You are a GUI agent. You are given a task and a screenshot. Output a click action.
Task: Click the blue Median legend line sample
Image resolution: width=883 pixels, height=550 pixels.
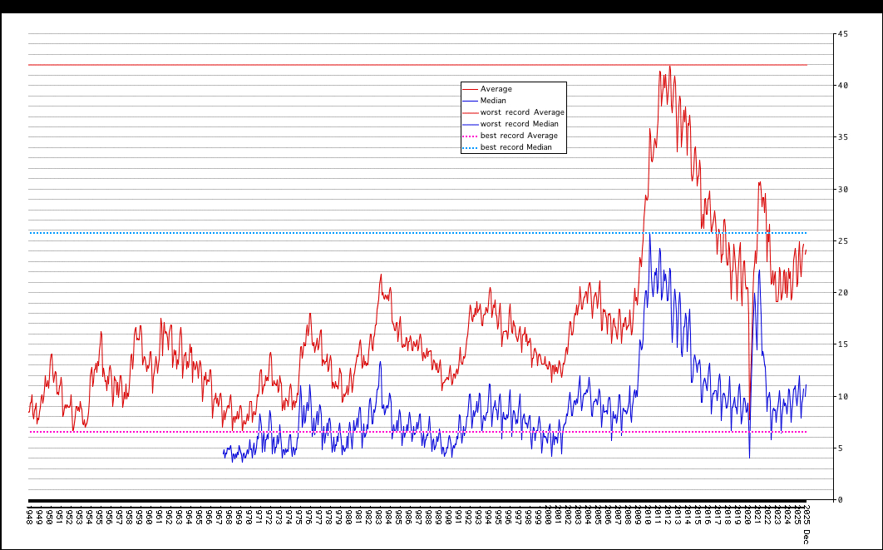470,101
